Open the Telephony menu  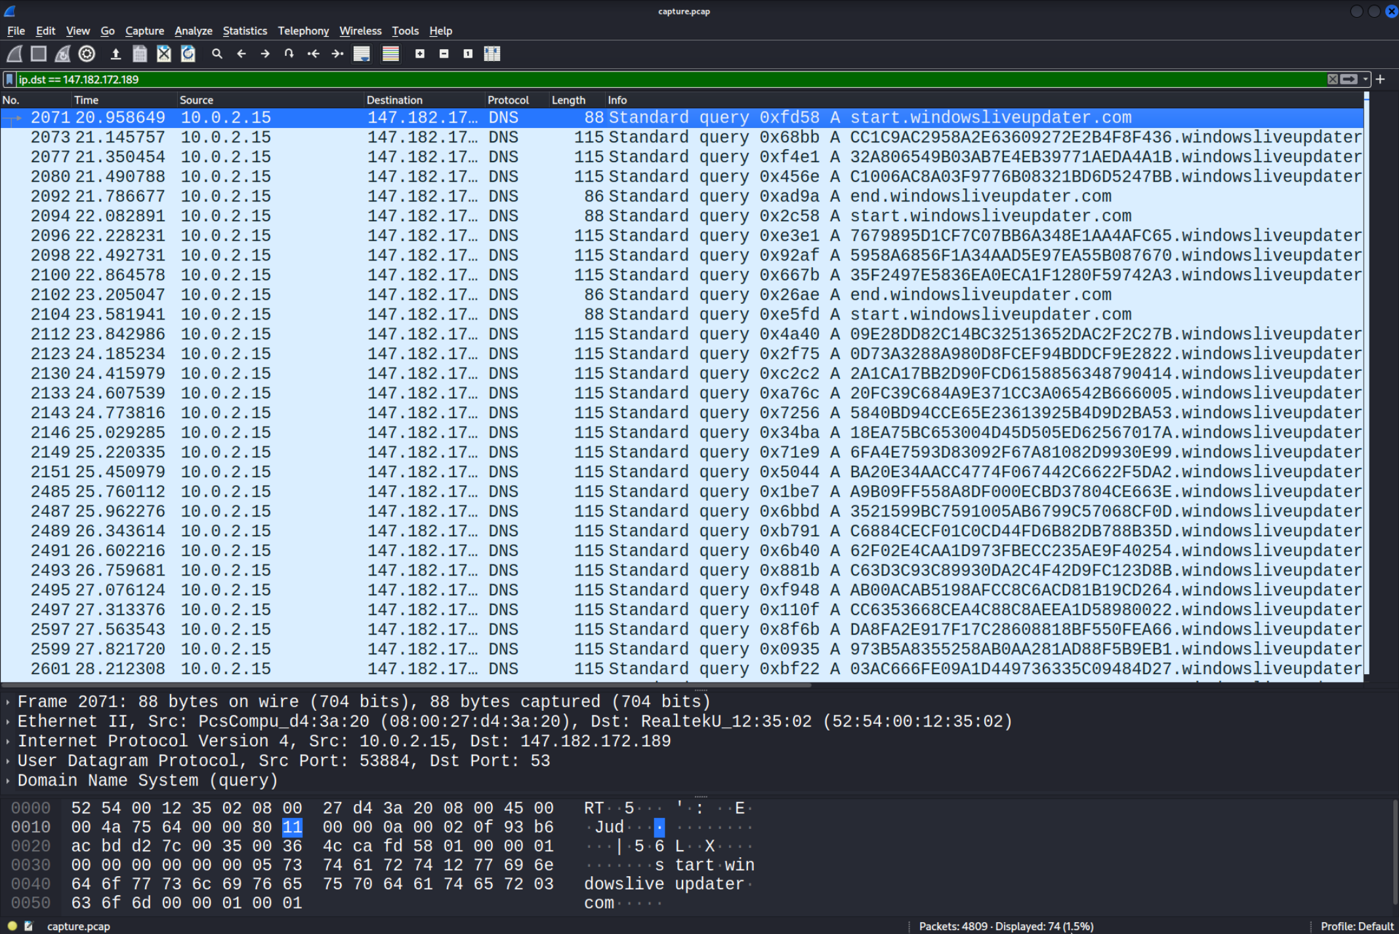click(x=303, y=31)
